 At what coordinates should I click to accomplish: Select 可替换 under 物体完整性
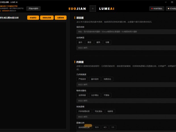coord(106,95)
